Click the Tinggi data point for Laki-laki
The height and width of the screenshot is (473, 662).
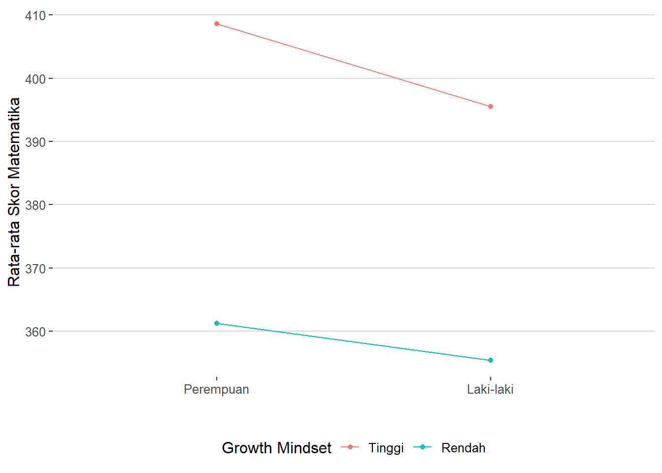point(491,106)
